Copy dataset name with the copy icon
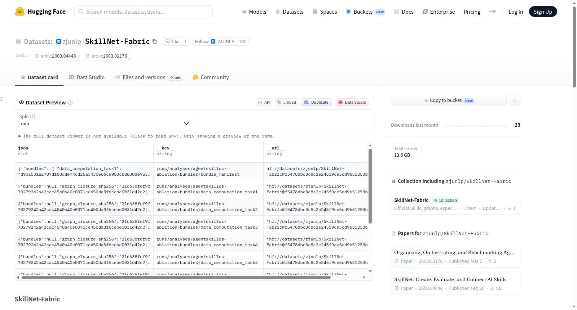 pos(155,41)
